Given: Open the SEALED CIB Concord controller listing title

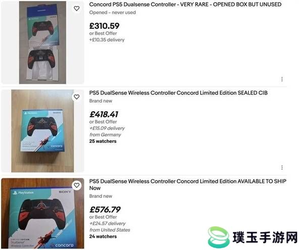Looking at the screenshot, I should click(x=178, y=93).
